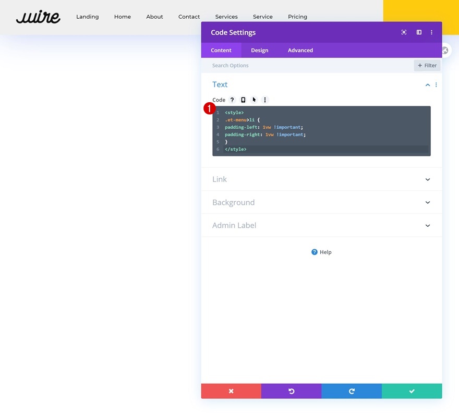
Task: Switch to the Advanced tab
Action: pos(300,50)
